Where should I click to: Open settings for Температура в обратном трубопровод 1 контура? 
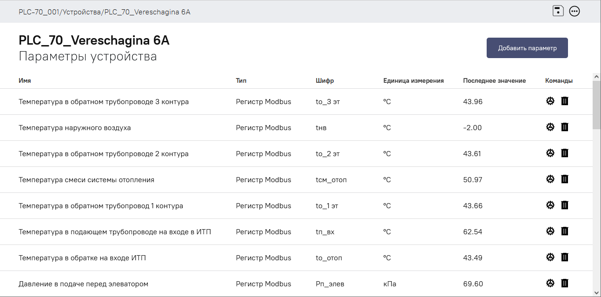coord(550,205)
